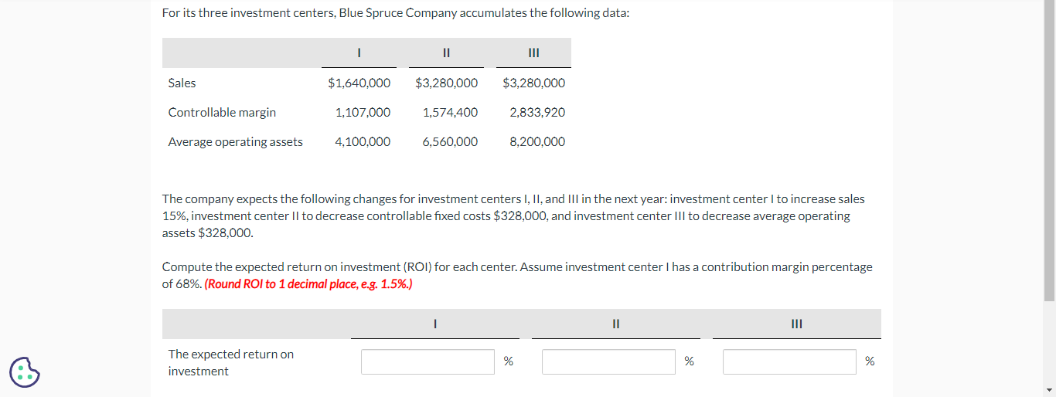Click the 8,200,000 operating assets value
Viewport: 1056px width, 397px height.
pyautogui.click(x=537, y=141)
